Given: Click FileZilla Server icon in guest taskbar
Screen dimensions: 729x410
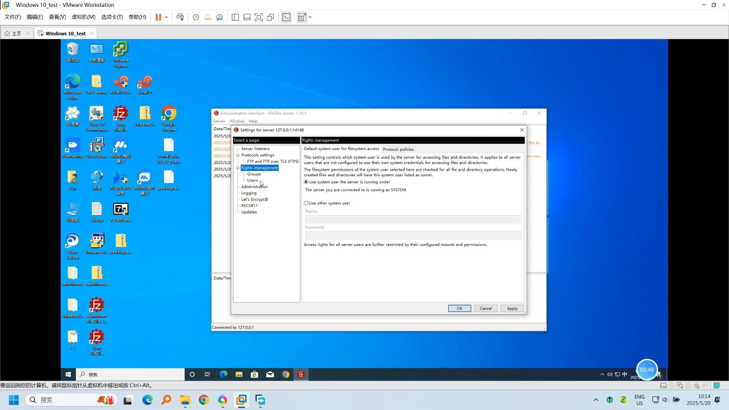Looking at the screenshot, I should (x=301, y=374).
